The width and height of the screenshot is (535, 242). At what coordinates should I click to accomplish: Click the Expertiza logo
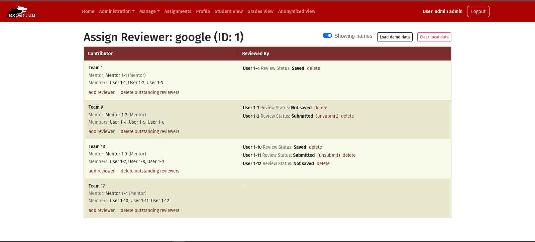point(21,12)
